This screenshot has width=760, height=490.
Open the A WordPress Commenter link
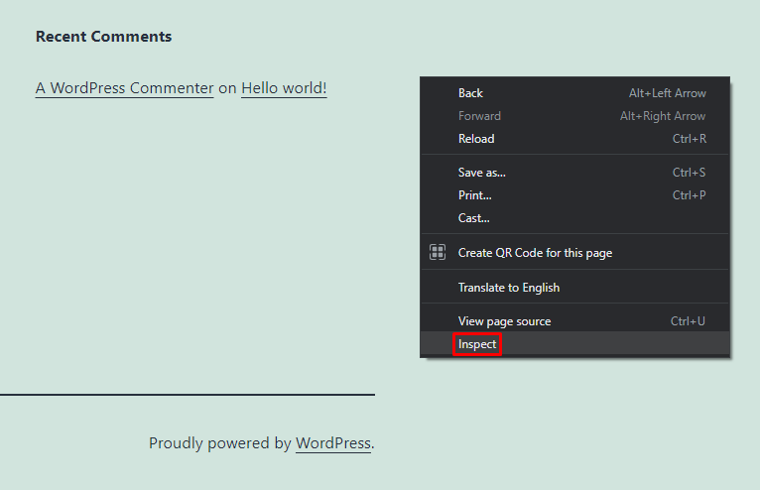[x=124, y=88]
